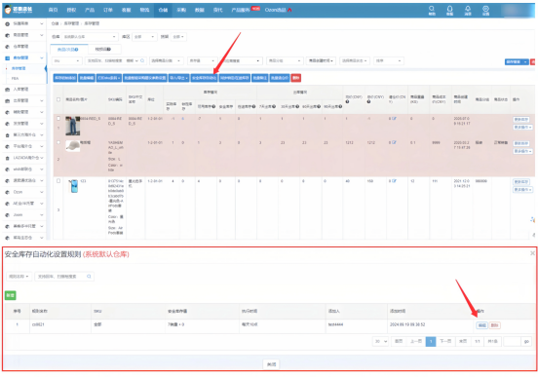Tick the checkbox for the jeans product row
The image size is (538, 377).
(58, 118)
